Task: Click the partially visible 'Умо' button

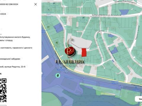Action: (x=138, y=99)
